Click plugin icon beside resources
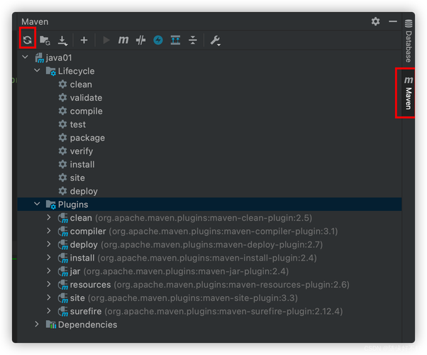427x355 pixels. pyautogui.click(x=63, y=285)
